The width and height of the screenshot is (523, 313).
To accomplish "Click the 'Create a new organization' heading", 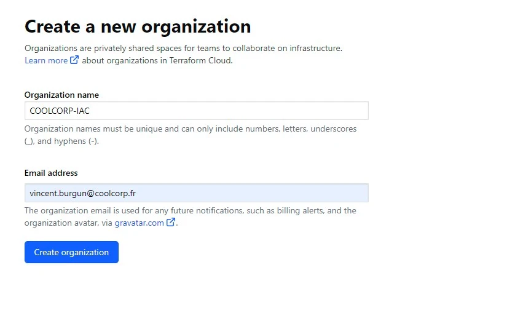I will coord(138,26).
